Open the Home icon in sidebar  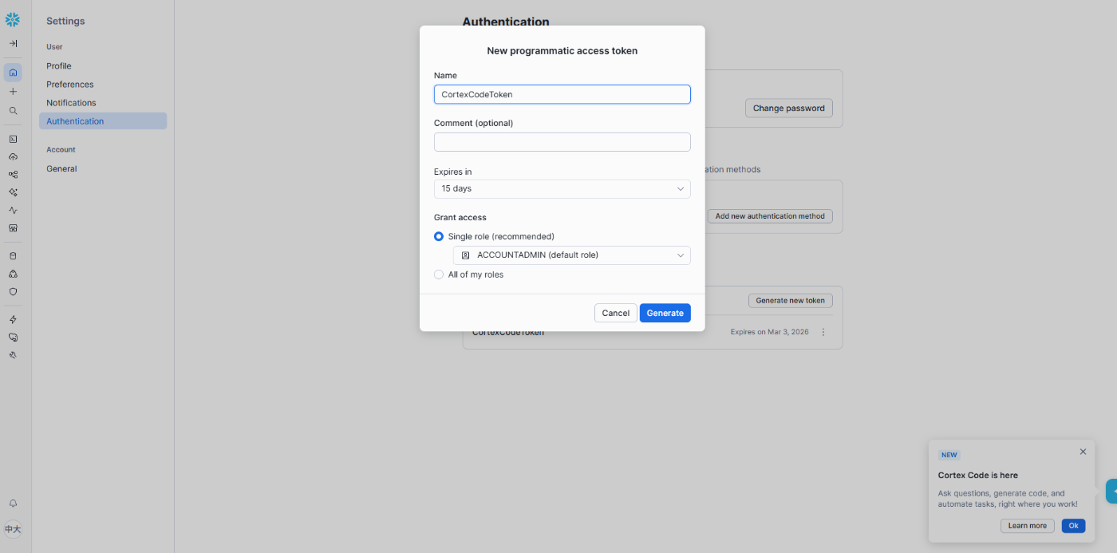13,73
